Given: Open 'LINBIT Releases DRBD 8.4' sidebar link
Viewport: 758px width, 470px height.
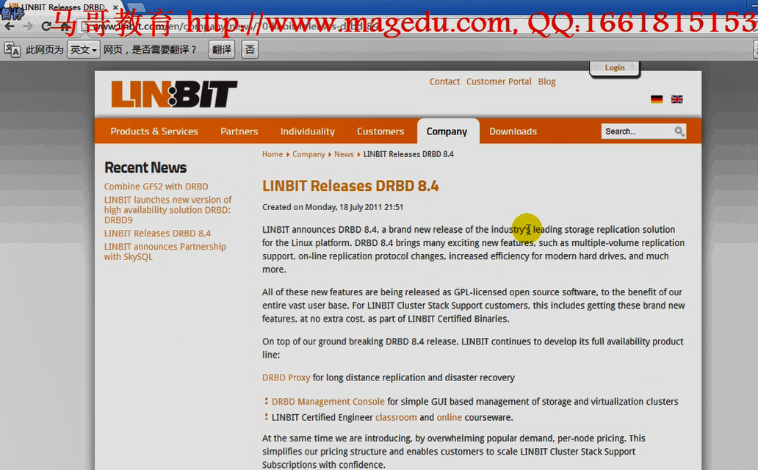Looking at the screenshot, I should (x=158, y=234).
